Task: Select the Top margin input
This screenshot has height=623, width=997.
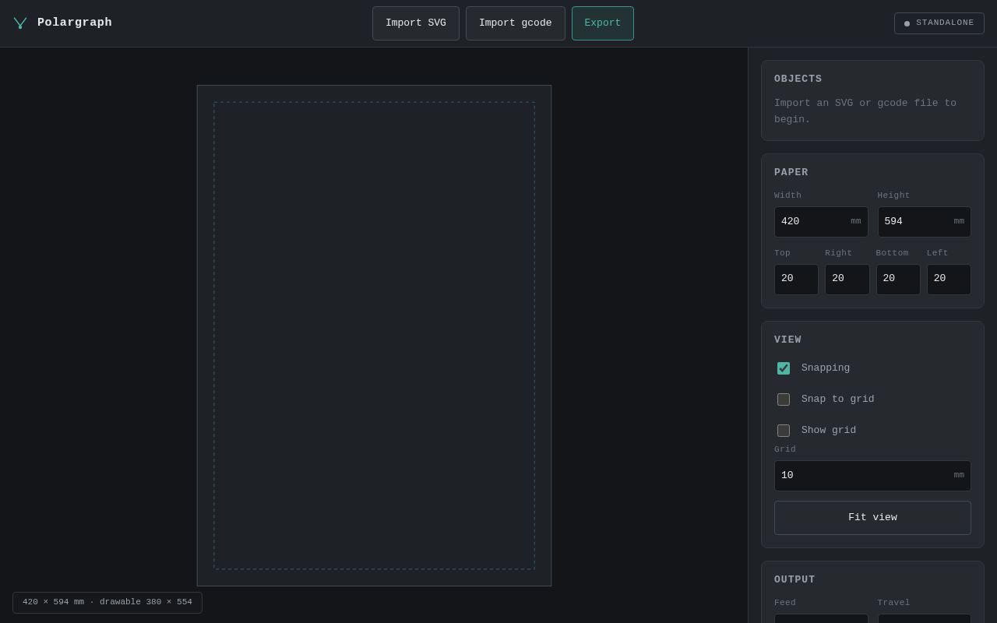Action: pyautogui.click(x=796, y=280)
